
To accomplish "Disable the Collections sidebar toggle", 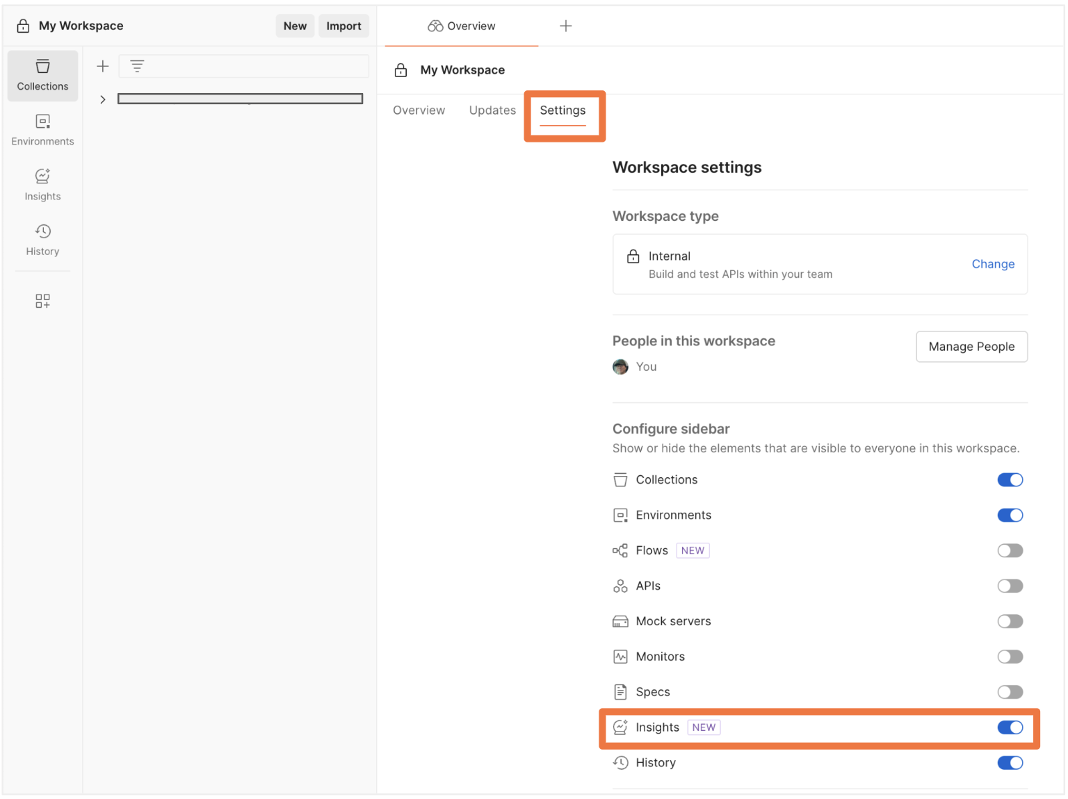I will coord(1010,480).
